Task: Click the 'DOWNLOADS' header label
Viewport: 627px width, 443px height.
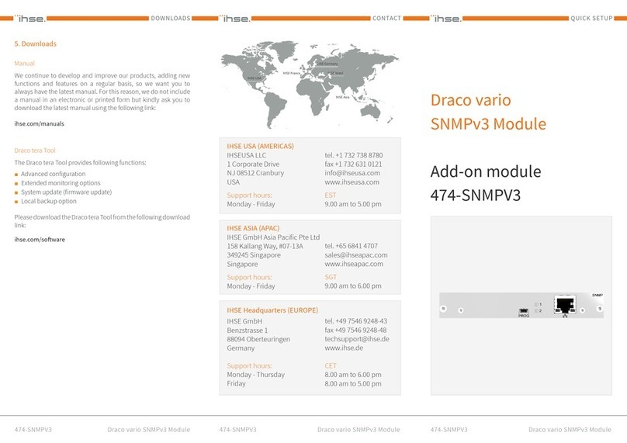Action: click(x=171, y=18)
